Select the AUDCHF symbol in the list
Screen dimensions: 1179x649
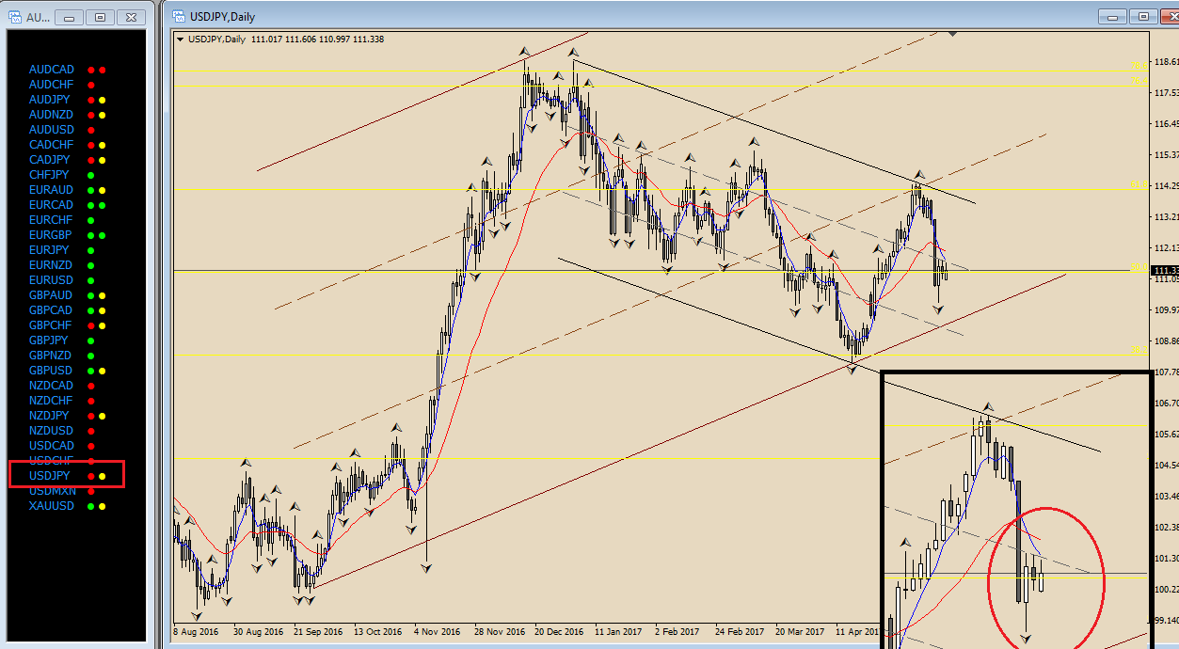point(51,85)
